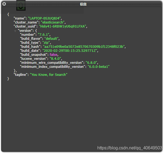This screenshot has height=153, width=165.
Task: Click the "minimum_wire_compatibility_version" key
Action: coord(51,63)
